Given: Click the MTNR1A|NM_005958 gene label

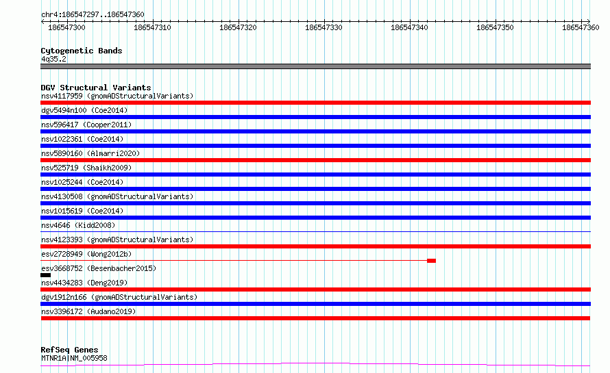Looking at the screenshot, I should pyautogui.click(x=74, y=358).
